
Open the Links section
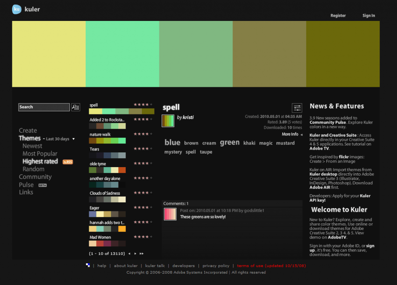click(26, 192)
